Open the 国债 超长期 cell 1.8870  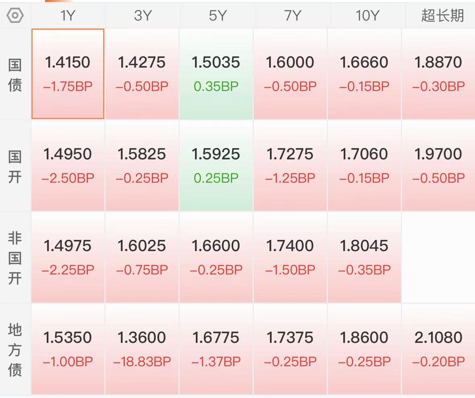(438, 74)
